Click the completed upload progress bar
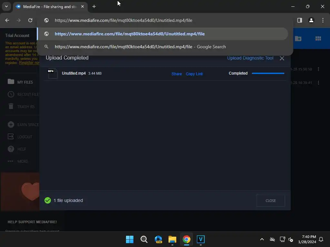Image resolution: width=330 pixels, height=247 pixels. coord(268,73)
